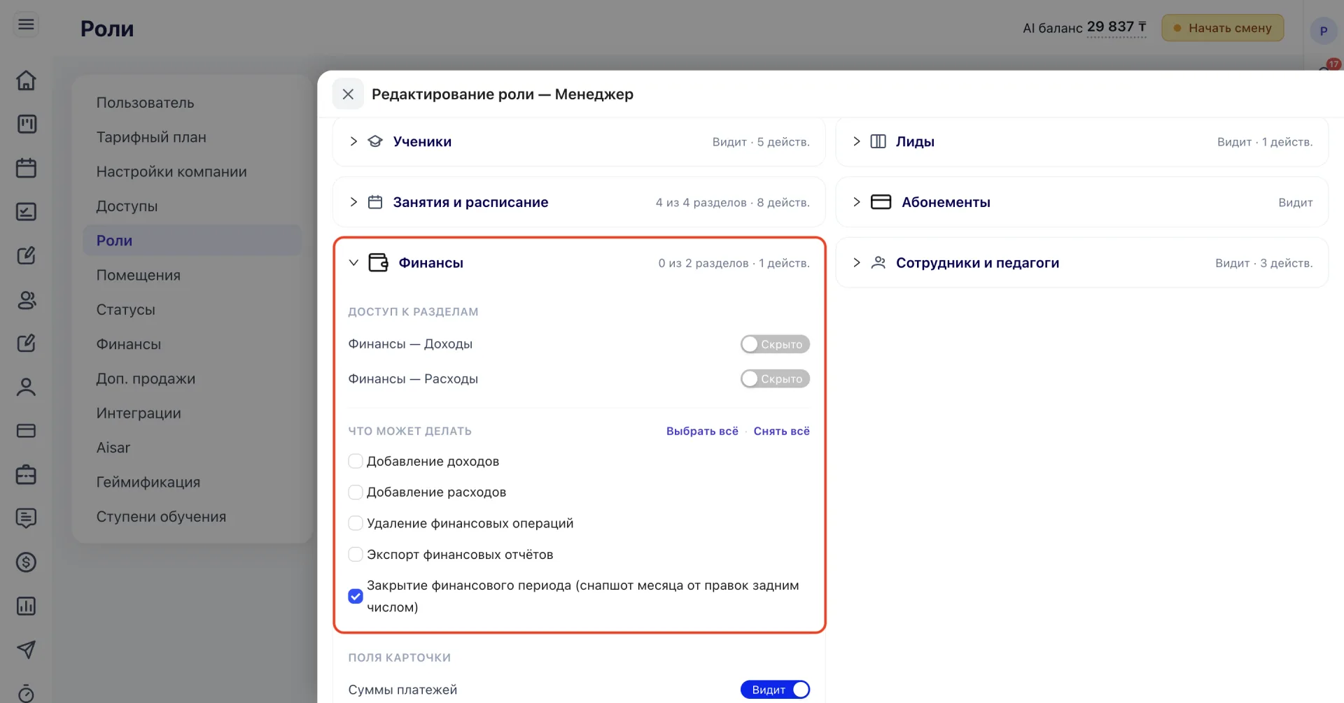Viewport: 1344px width, 703px height.
Task: Open Интеграции menu item
Action: point(192,413)
